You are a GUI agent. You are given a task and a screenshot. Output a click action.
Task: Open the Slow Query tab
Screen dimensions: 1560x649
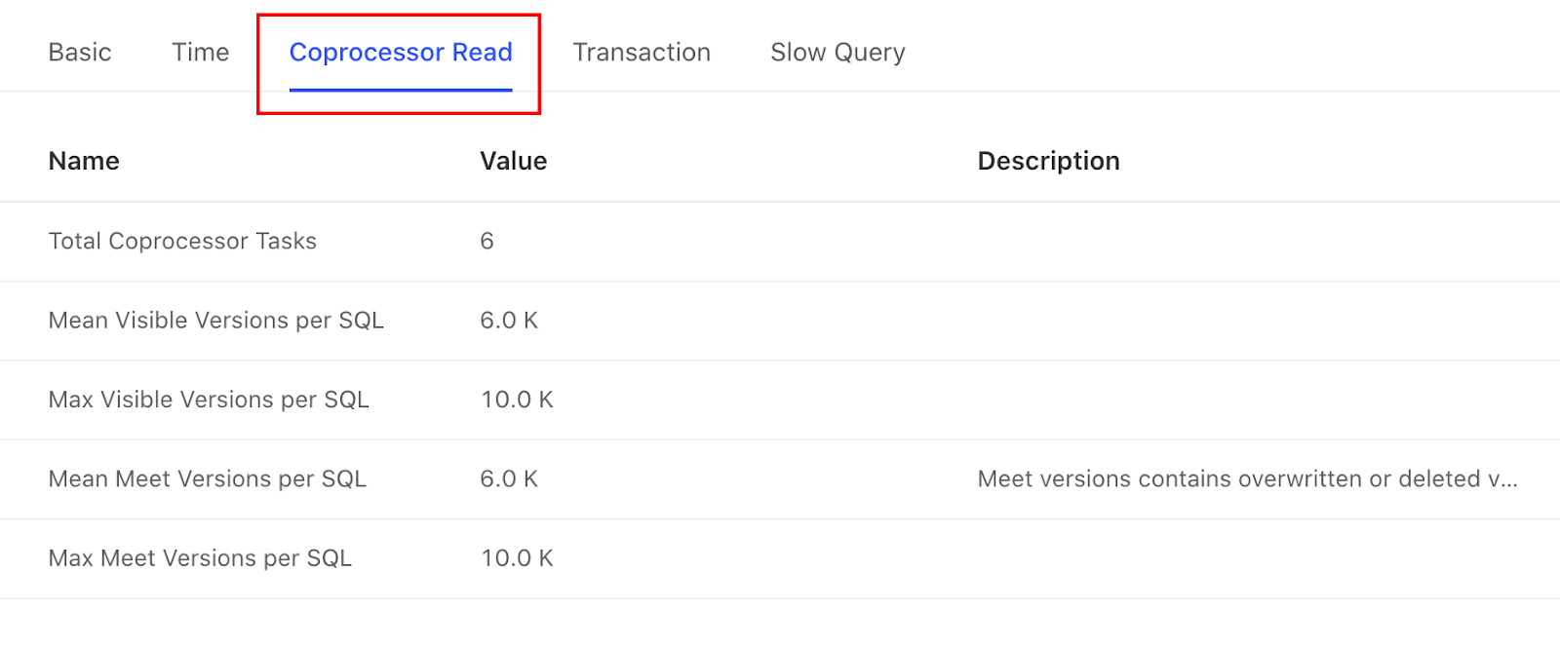tap(837, 53)
